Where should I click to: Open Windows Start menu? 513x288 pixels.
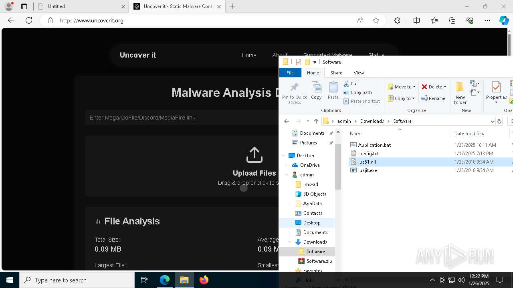[x=10, y=280]
